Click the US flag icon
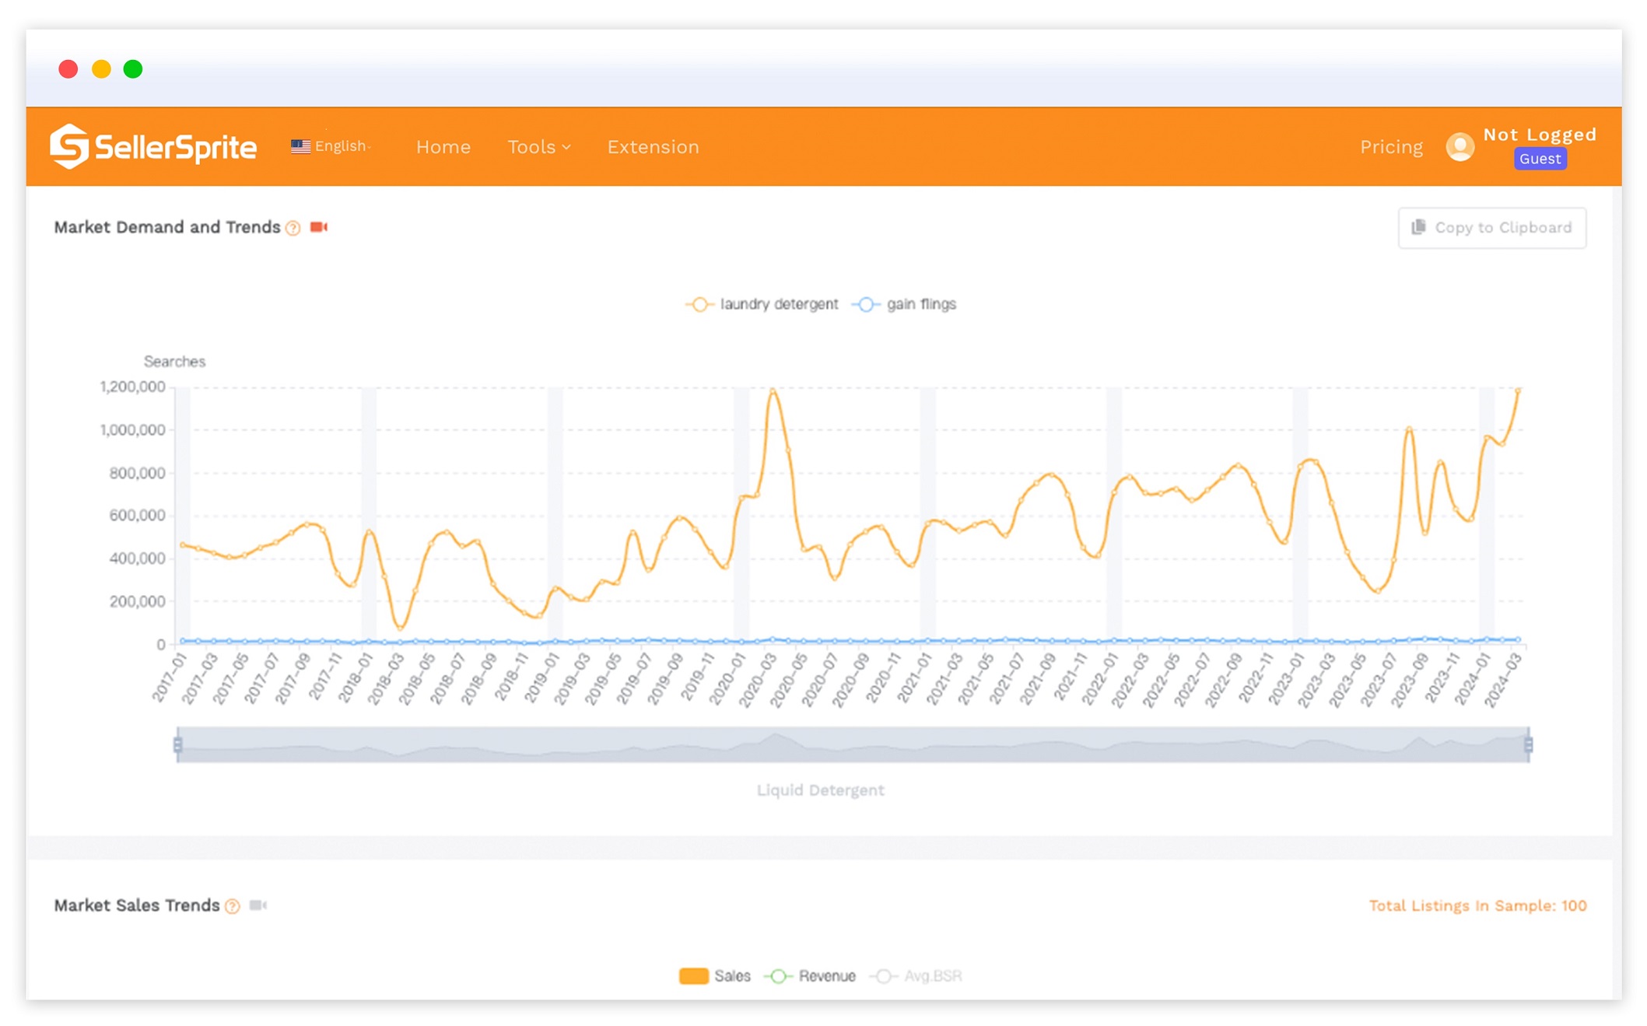Image resolution: width=1647 pixels, height=1026 pixels. (x=300, y=146)
